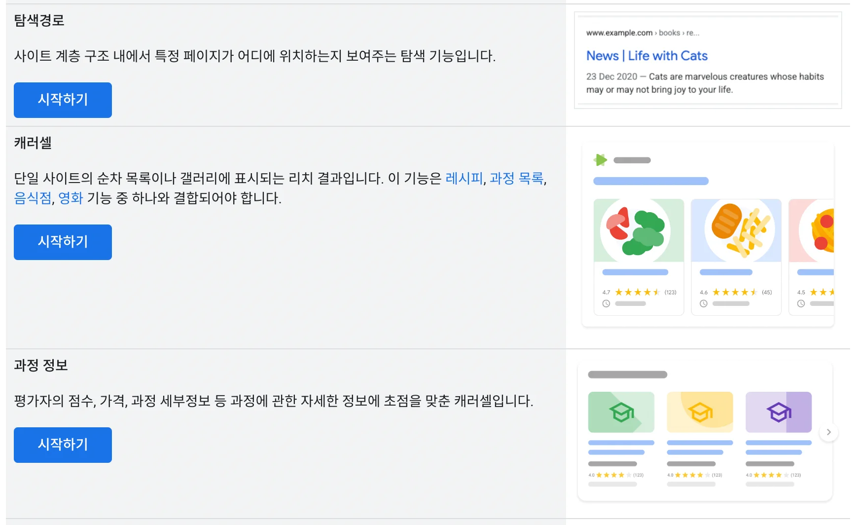
Task: Click 시작하기 button under 과정 정보
Action: (x=63, y=445)
